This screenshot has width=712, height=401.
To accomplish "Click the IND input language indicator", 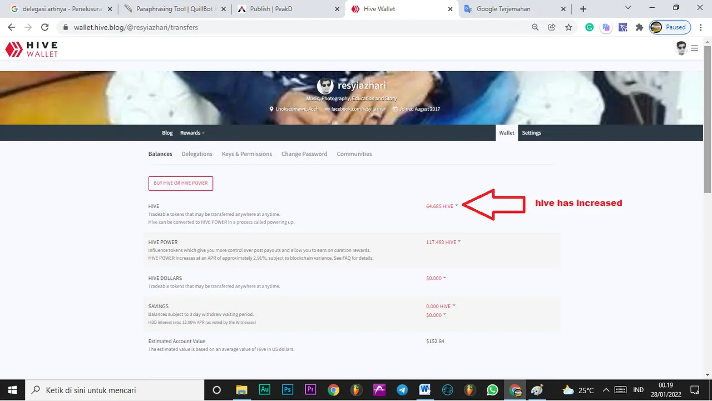I will 639,390.
